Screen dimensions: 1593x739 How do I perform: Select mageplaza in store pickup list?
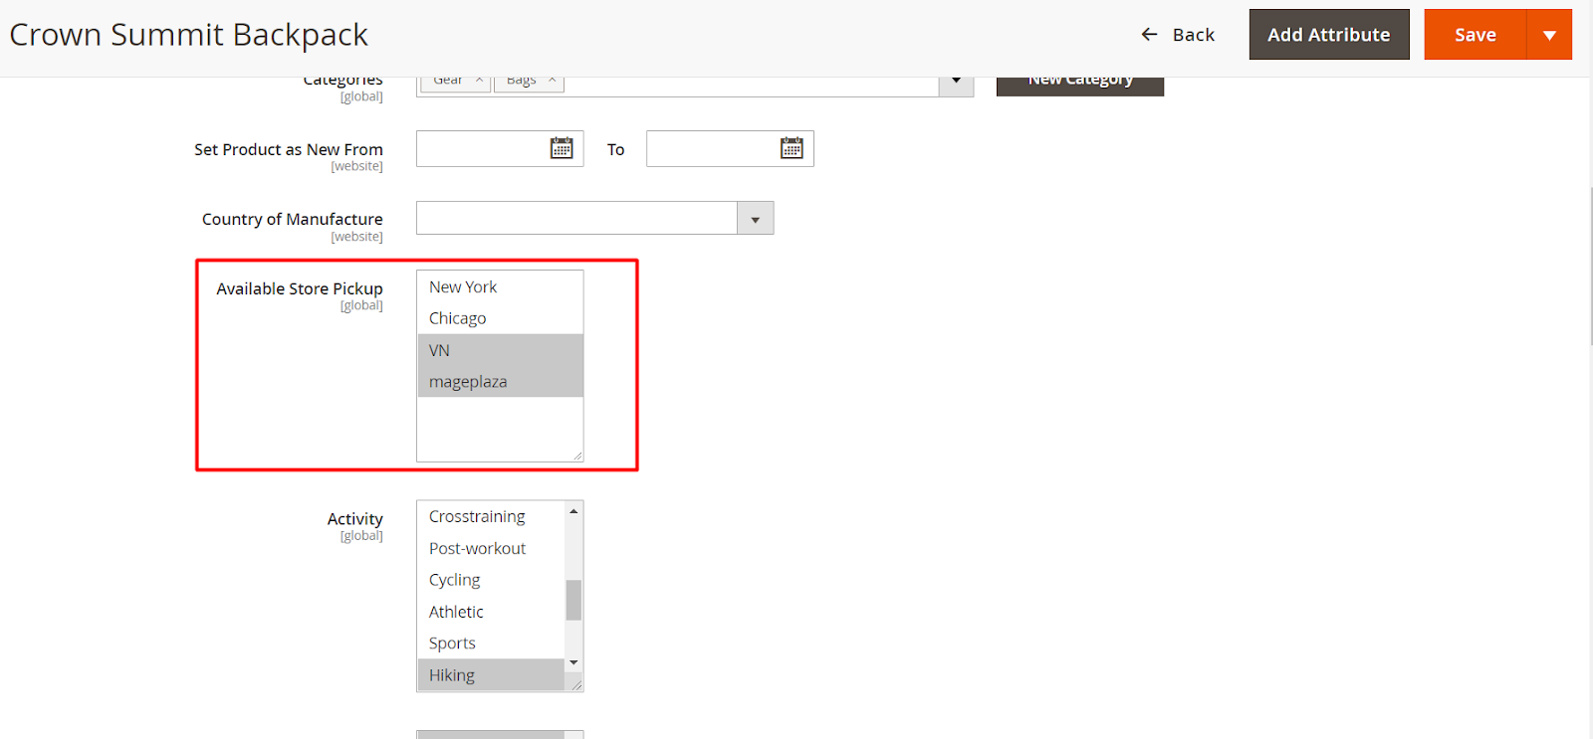pyautogui.click(x=468, y=382)
